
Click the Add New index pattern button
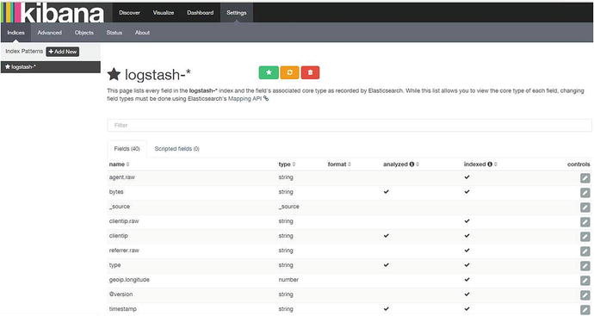(x=63, y=52)
